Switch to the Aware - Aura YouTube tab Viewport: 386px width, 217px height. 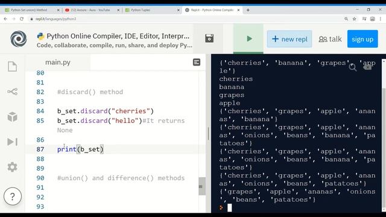click(90, 10)
